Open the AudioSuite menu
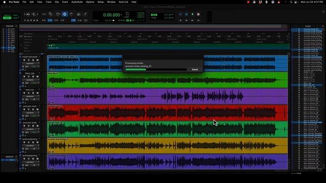 (77, 2)
